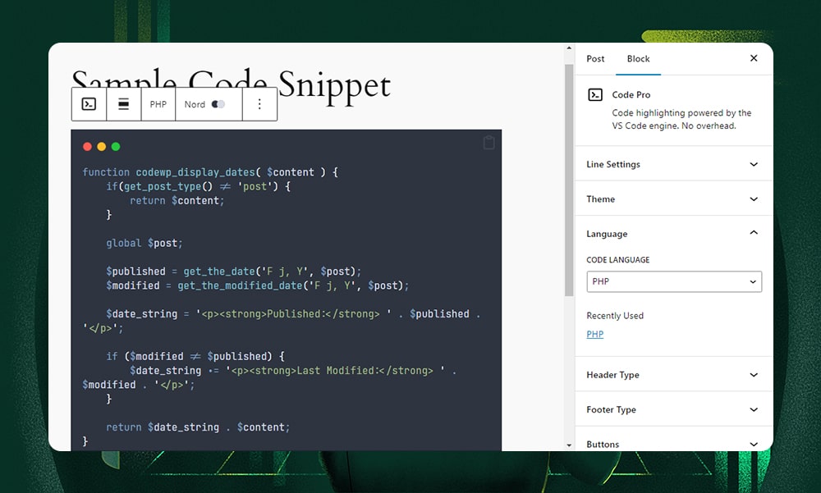The height and width of the screenshot is (493, 821).
Task: Expand the Footer Type section
Action: (x=673, y=409)
